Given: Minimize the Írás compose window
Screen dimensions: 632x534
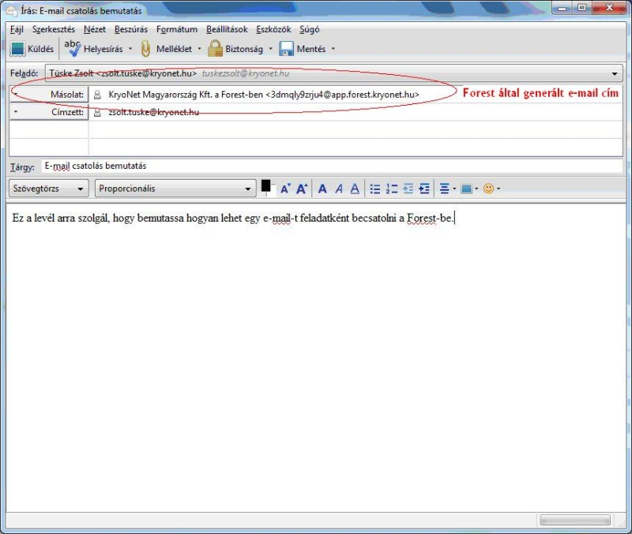Looking at the screenshot, I should tap(562, 7).
